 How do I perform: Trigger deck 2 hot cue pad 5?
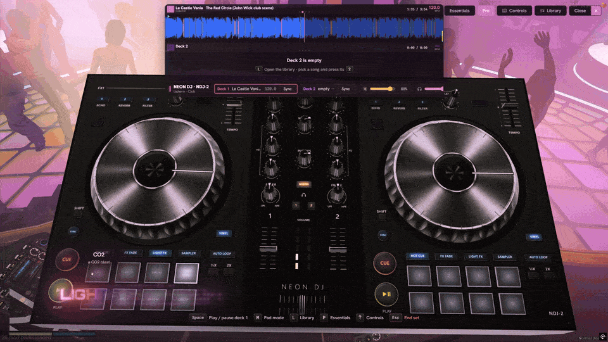[422, 303]
